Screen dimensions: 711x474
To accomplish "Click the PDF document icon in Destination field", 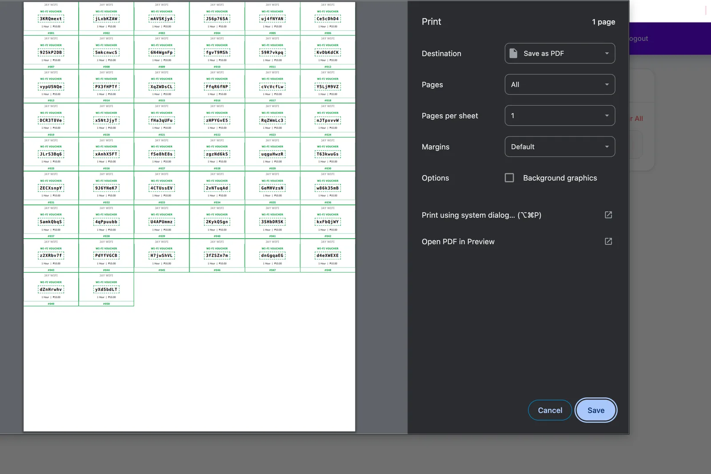I will point(513,53).
